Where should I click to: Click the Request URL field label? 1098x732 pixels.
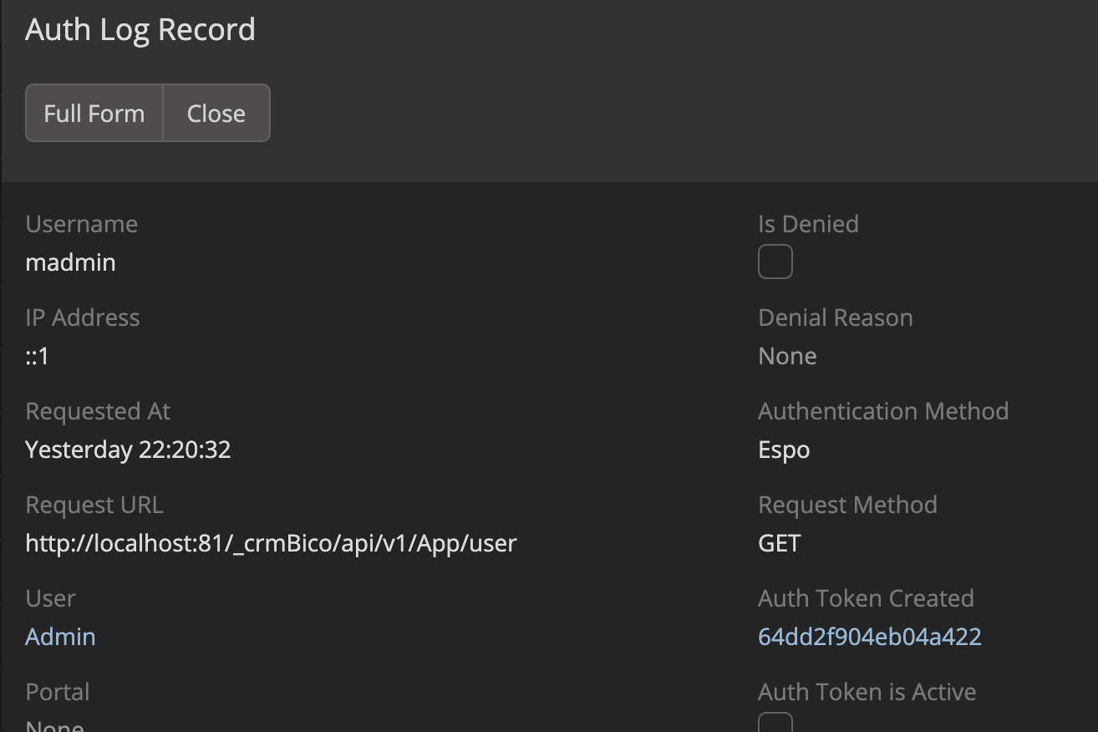[94, 505]
